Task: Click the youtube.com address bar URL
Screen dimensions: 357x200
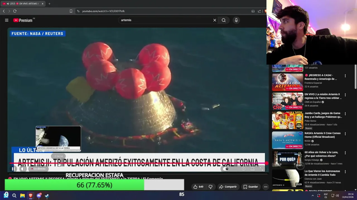Action: point(103,11)
